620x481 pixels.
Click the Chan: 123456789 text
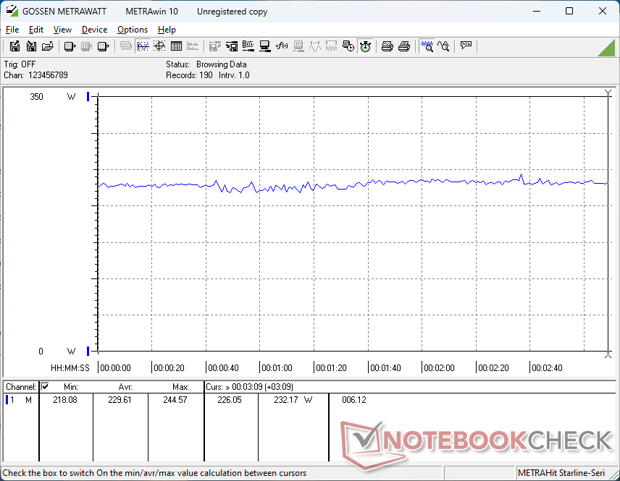point(35,75)
